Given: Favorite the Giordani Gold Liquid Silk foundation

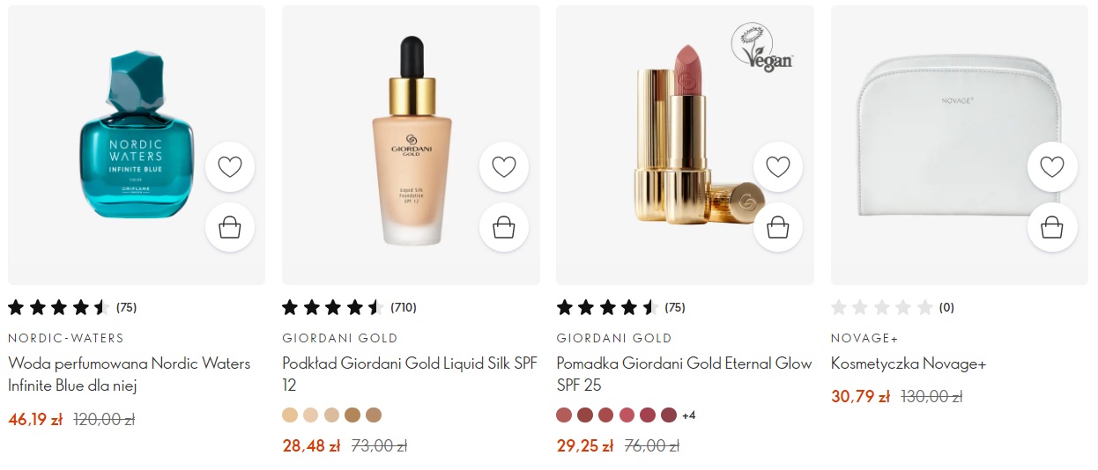Looking at the screenshot, I should point(504,166).
